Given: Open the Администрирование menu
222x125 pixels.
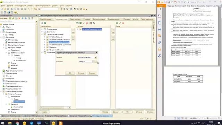Looking at the screenshot, I should (42, 6).
